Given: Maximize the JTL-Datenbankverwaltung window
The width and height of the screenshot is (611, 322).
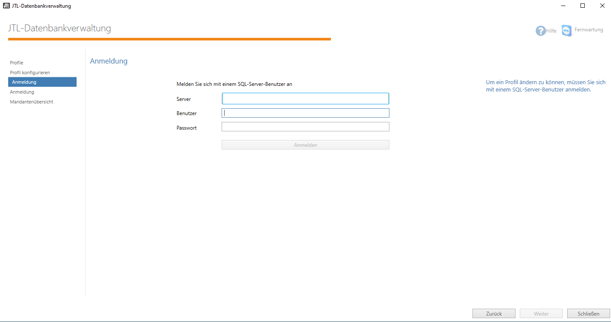Looking at the screenshot, I should pyautogui.click(x=583, y=6).
